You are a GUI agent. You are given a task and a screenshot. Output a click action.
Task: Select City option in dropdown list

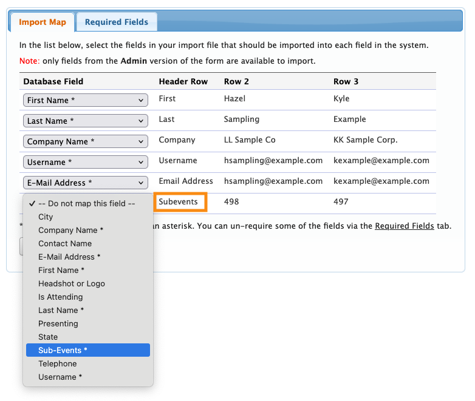(x=46, y=217)
